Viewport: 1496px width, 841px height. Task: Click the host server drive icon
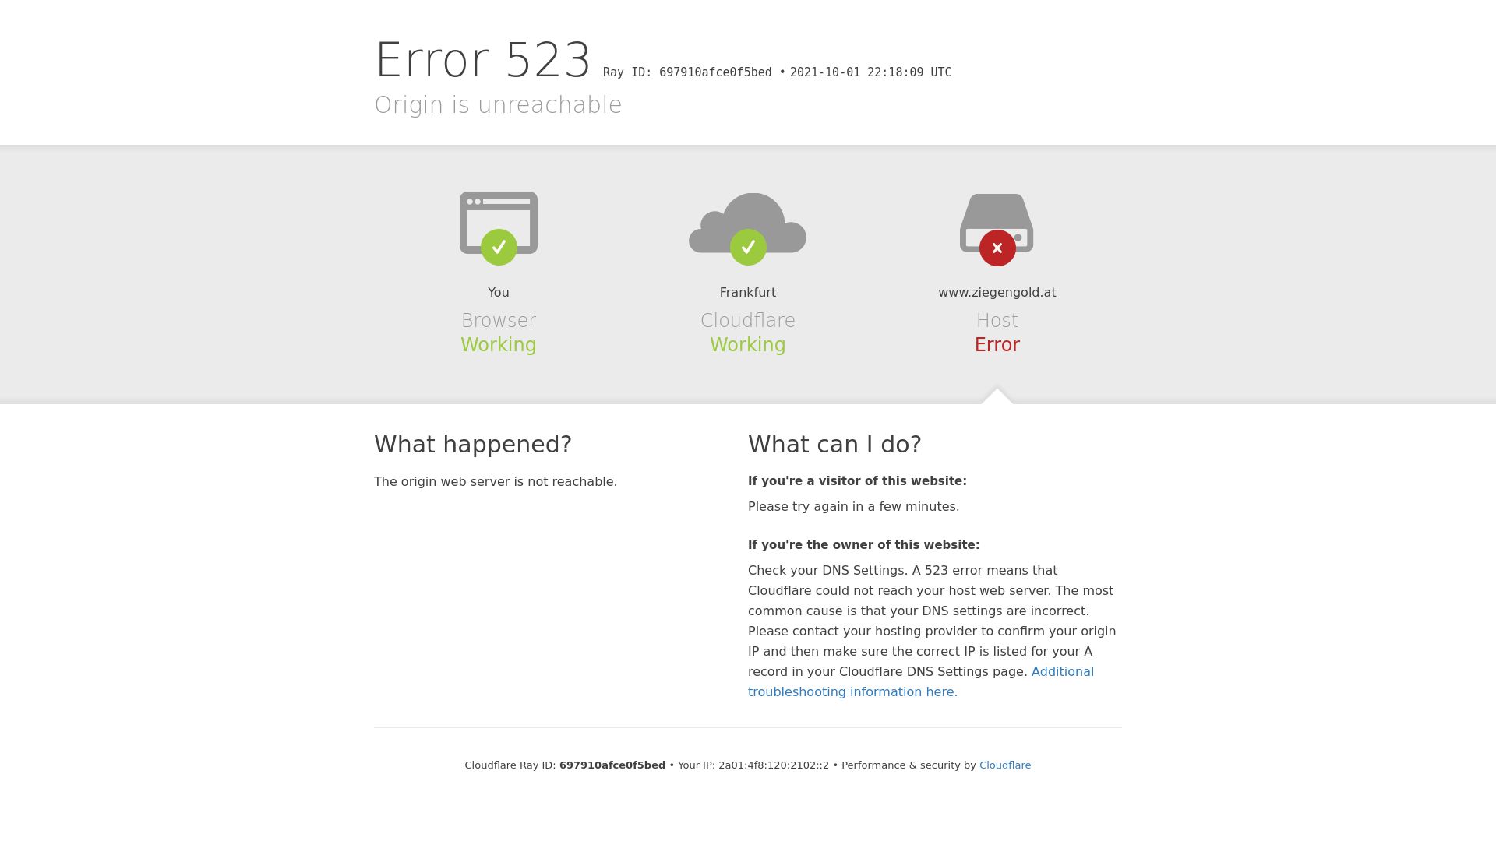coord(997,223)
